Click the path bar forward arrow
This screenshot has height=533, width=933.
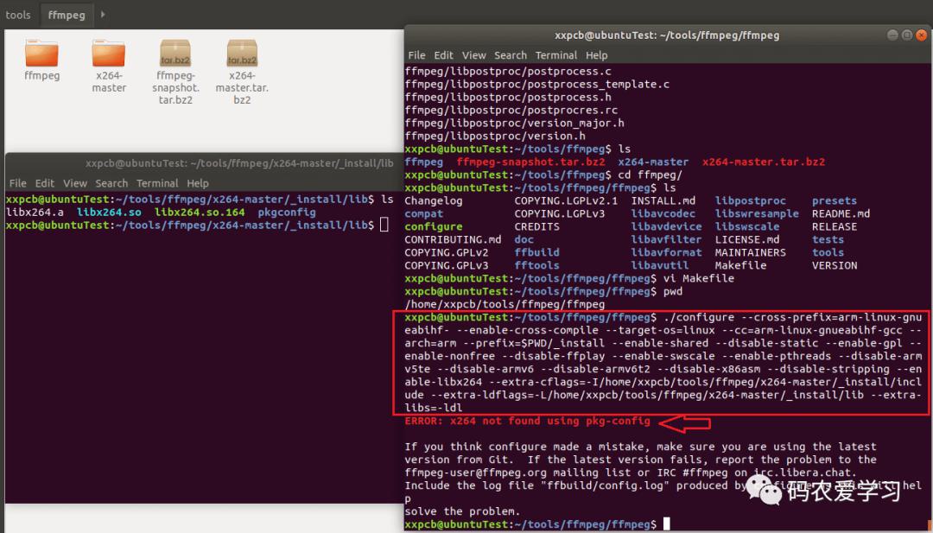pyautogui.click(x=102, y=15)
